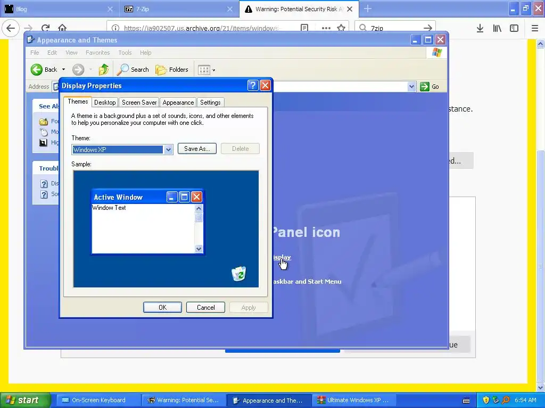Screen dimensions: 545x408
Task: Switch to the Desktop tab
Action: 105,103
